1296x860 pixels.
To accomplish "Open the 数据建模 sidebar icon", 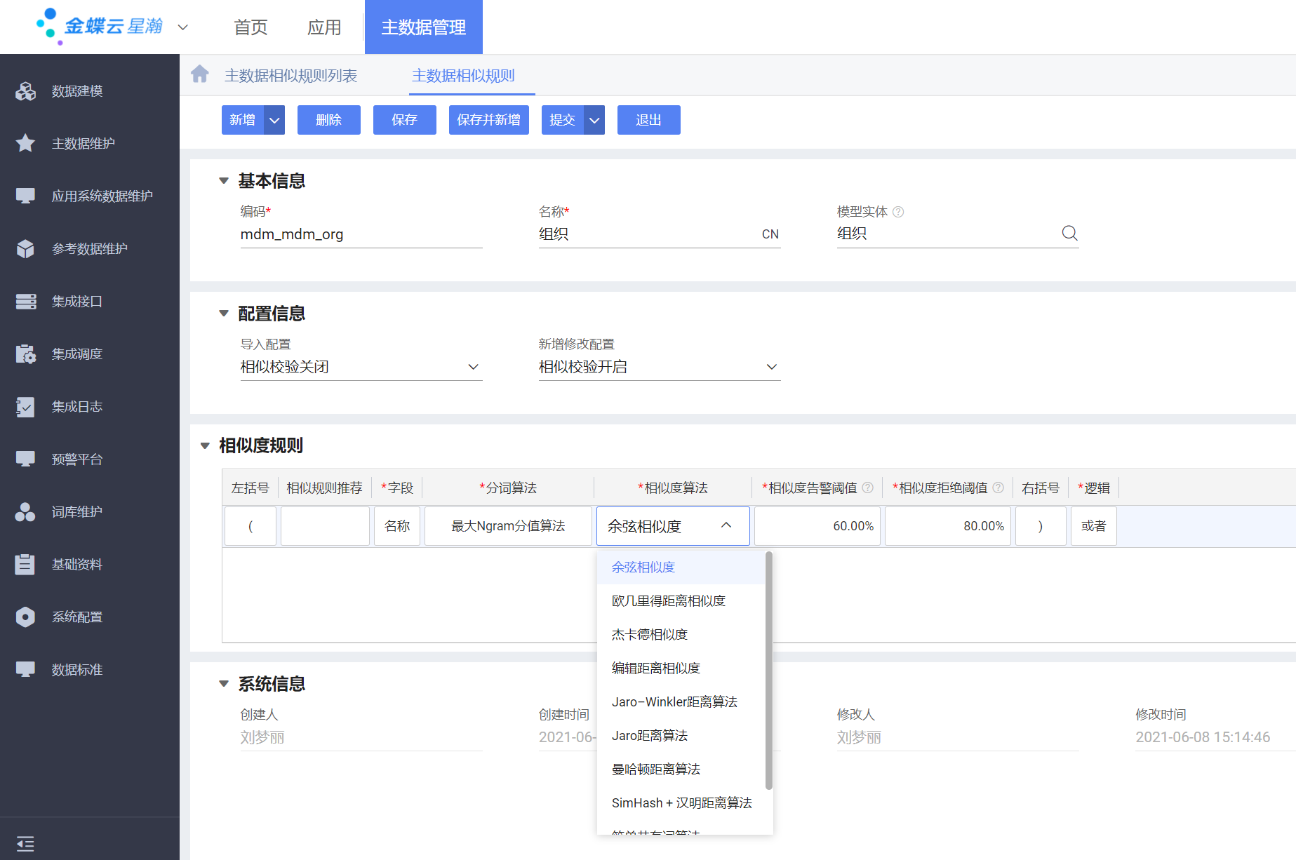I will [26, 91].
